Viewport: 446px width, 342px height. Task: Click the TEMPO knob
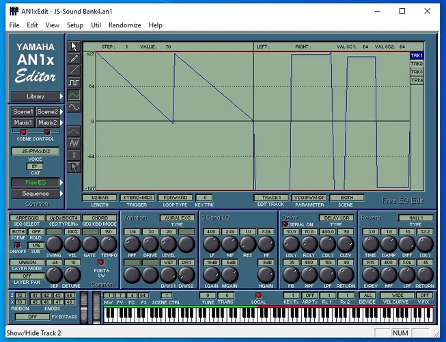pos(109,244)
